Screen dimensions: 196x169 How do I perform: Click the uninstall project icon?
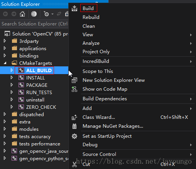coord(21,100)
